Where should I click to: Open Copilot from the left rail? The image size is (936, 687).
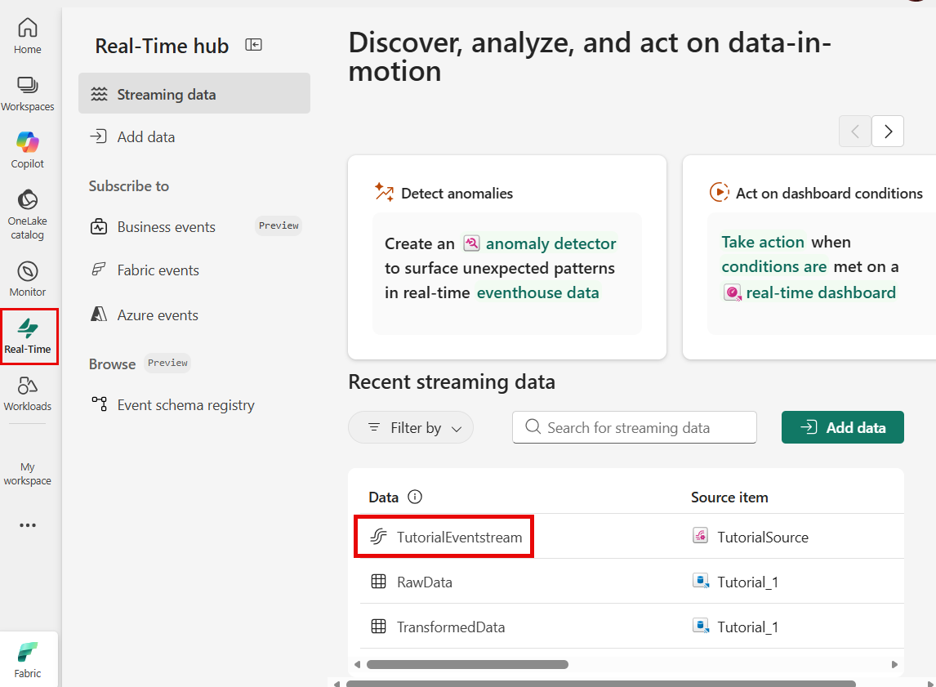click(27, 149)
